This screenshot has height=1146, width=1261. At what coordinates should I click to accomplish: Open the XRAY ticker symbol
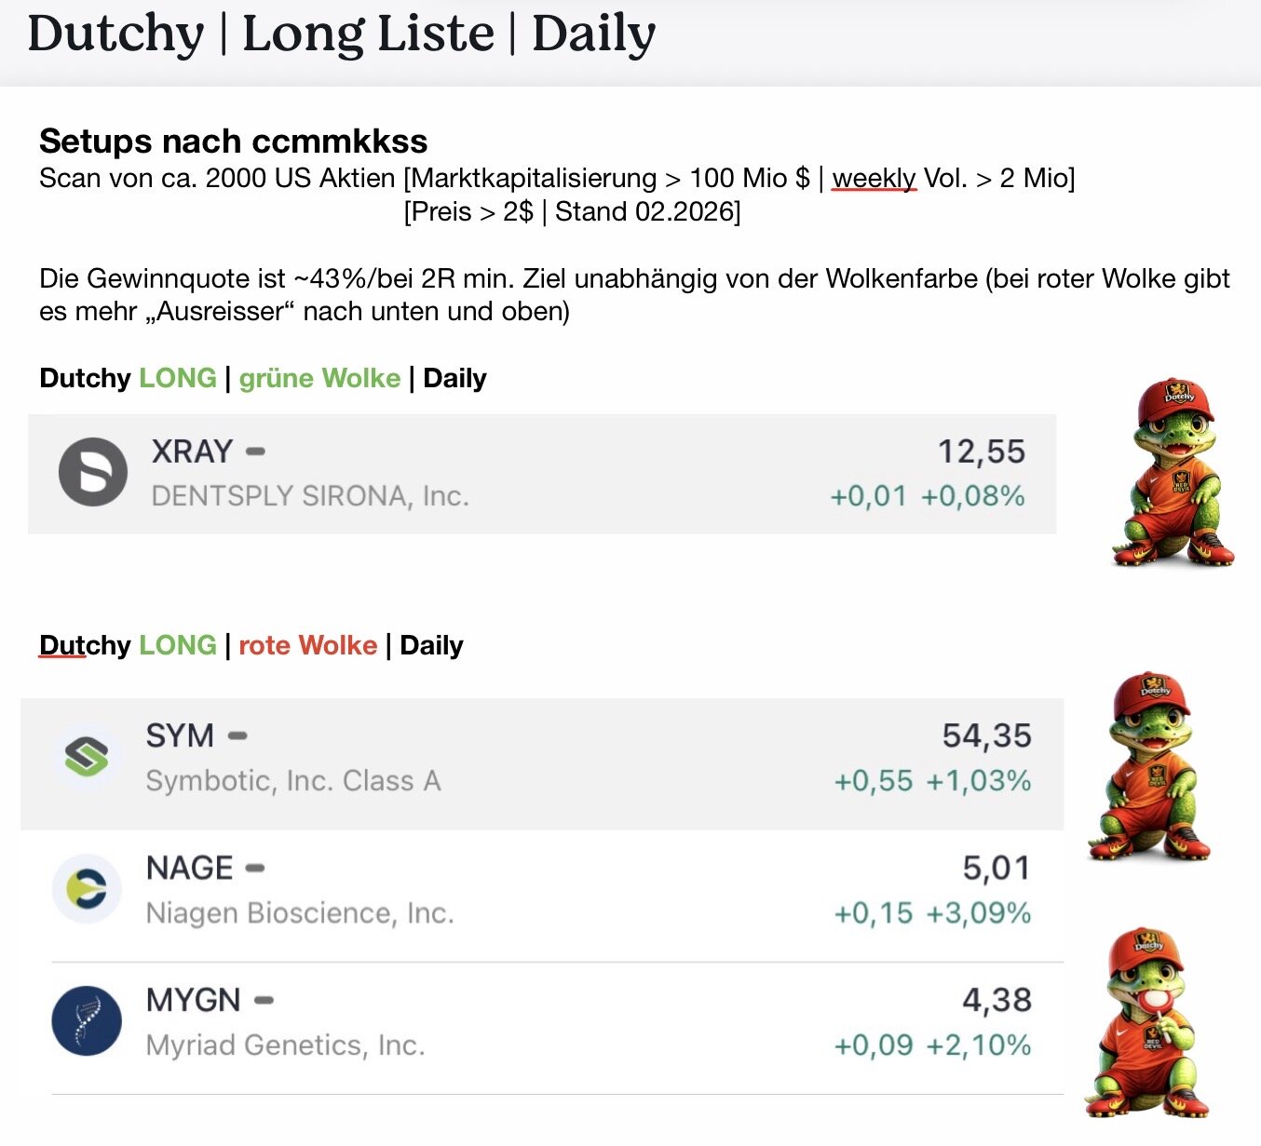(192, 452)
